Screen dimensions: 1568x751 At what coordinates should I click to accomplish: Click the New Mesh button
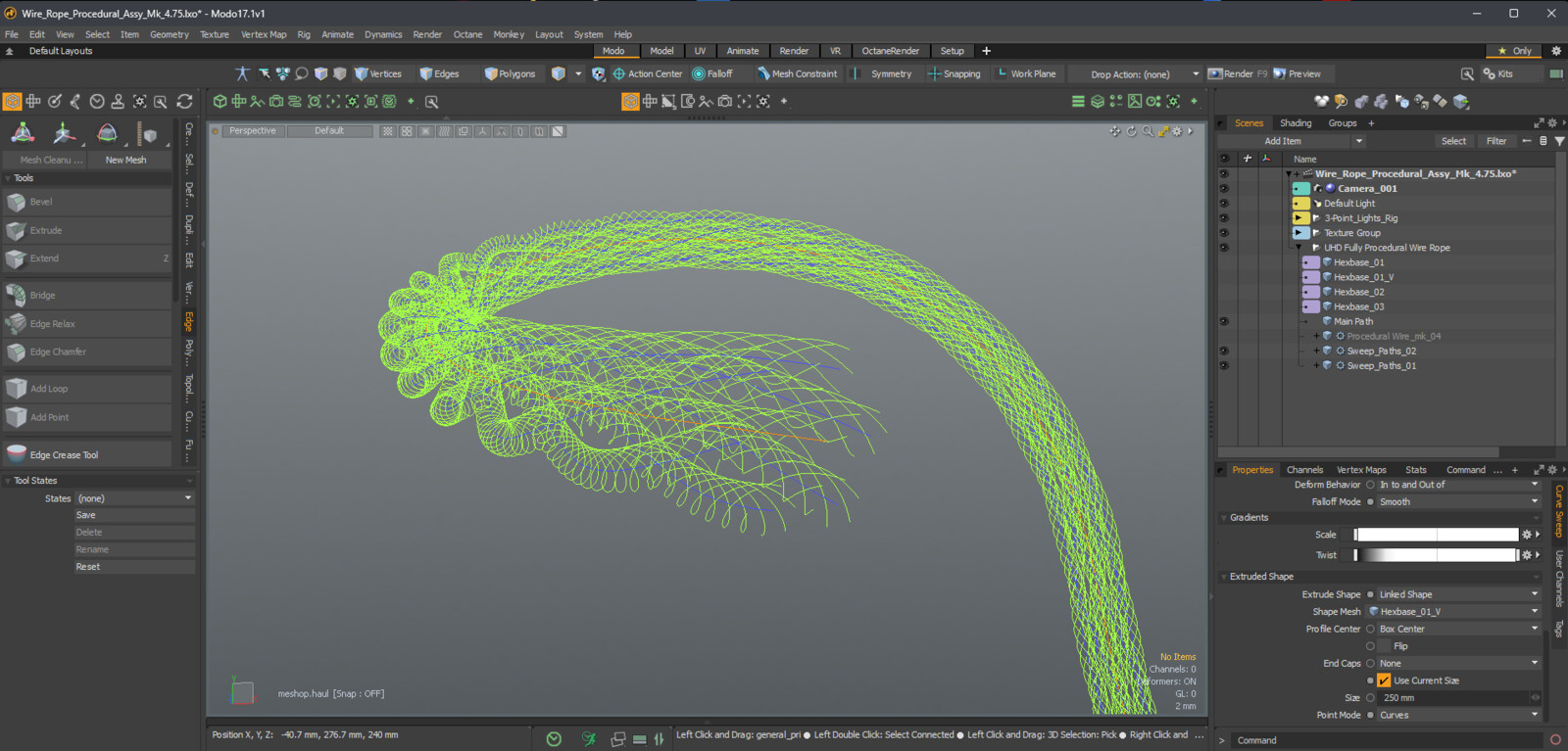tap(125, 160)
